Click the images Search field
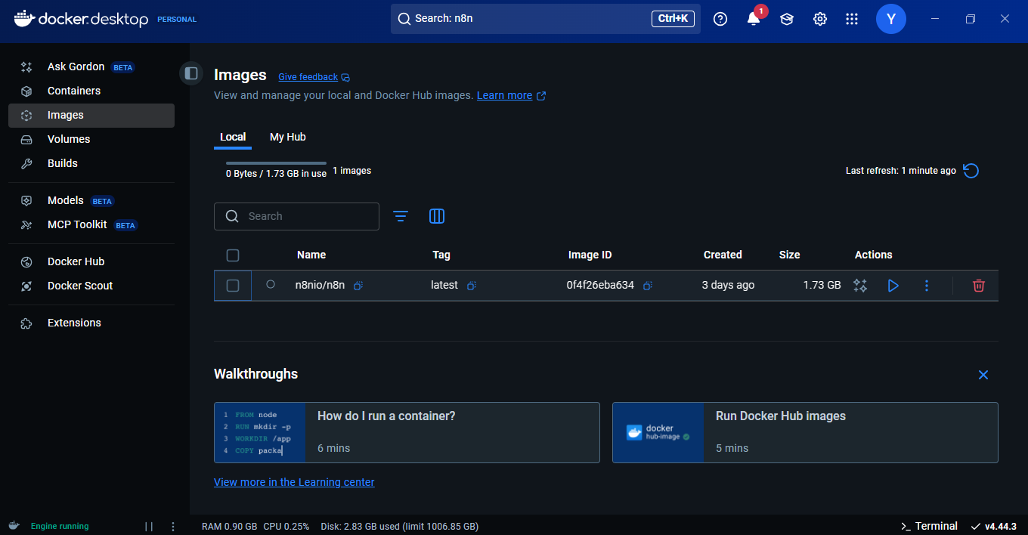This screenshot has height=535, width=1028. tap(296, 216)
